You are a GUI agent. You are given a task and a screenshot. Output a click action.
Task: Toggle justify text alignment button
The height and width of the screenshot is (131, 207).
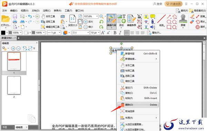(x=142, y=33)
